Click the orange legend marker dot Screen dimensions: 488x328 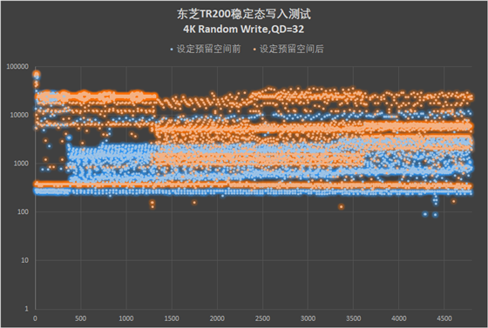pyautogui.click(x=254, y=50)
